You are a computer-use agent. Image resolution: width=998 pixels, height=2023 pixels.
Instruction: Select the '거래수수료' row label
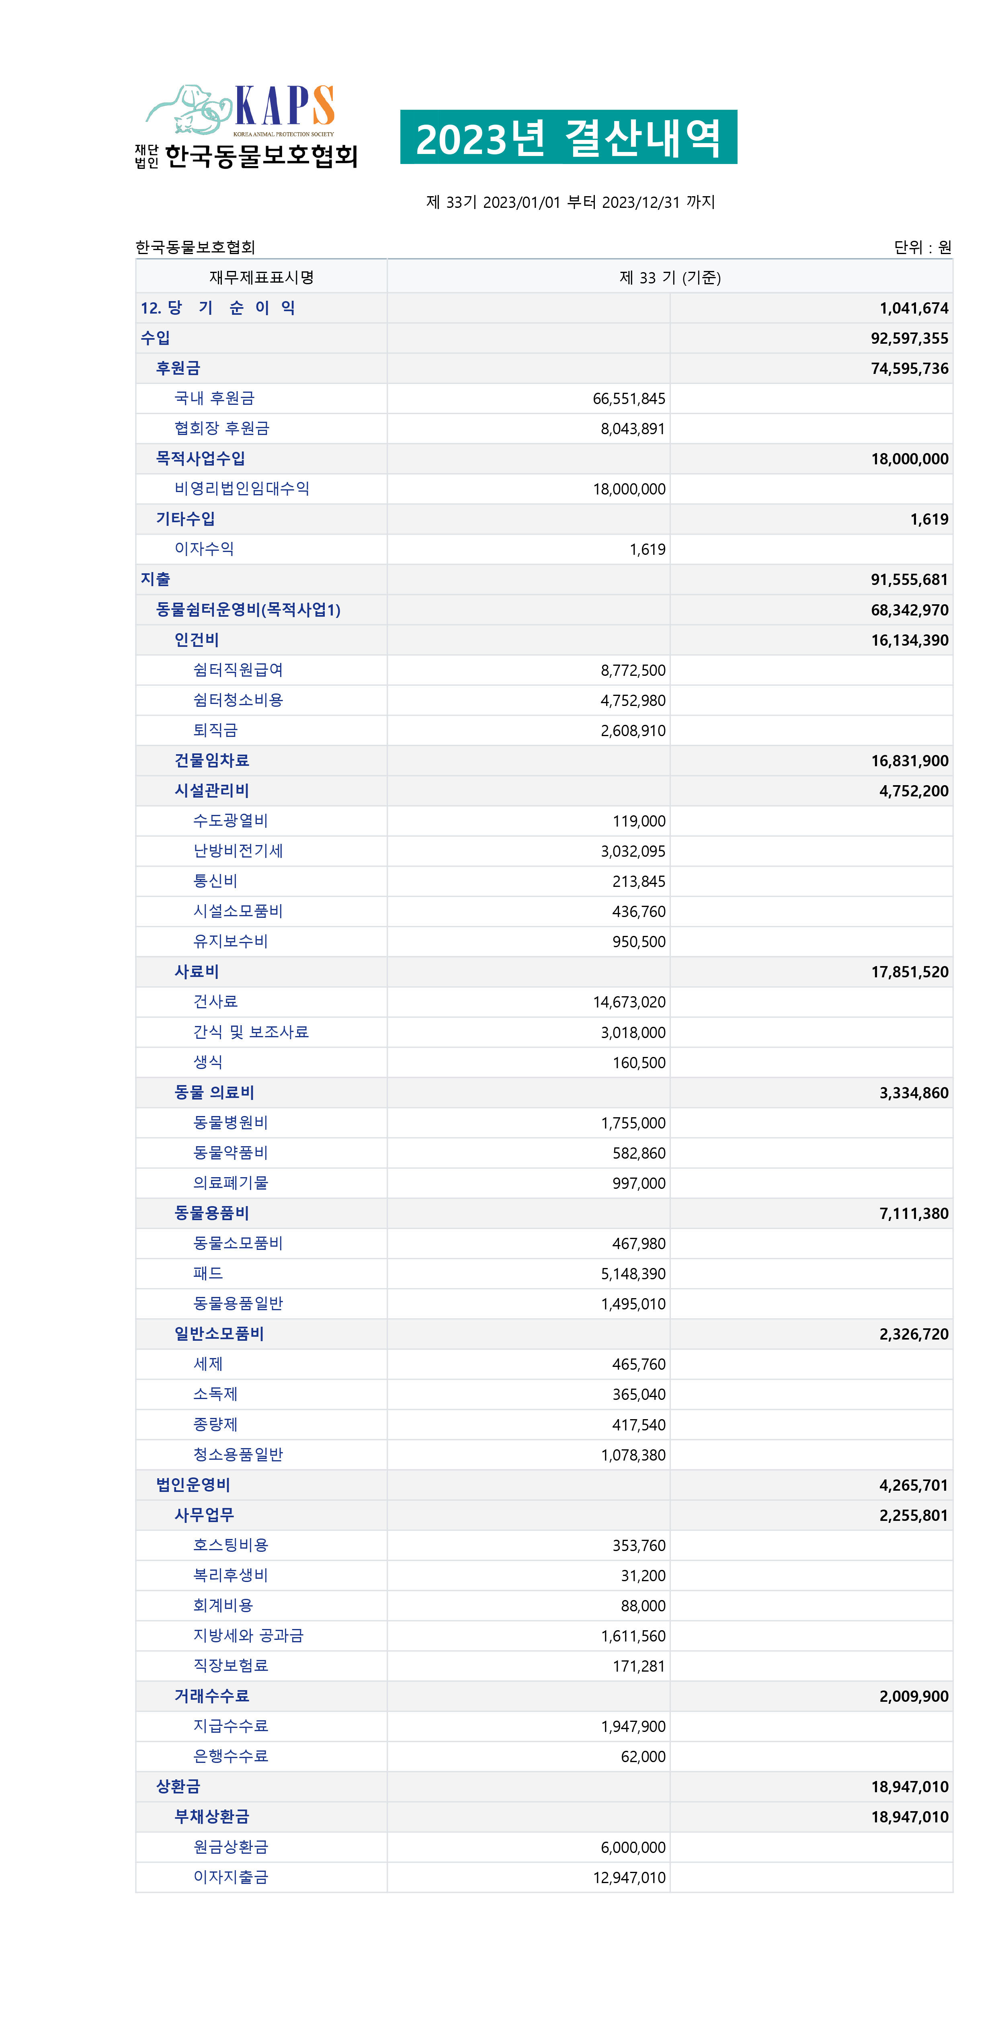pyautogui.click(x=211, y=1695)
